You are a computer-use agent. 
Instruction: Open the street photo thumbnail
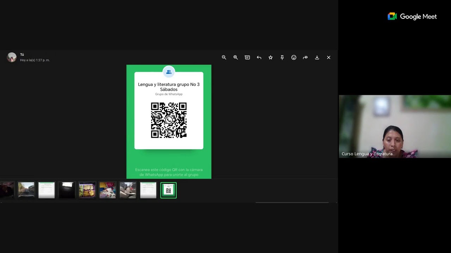pyautogui.click(x=26, y=190)
